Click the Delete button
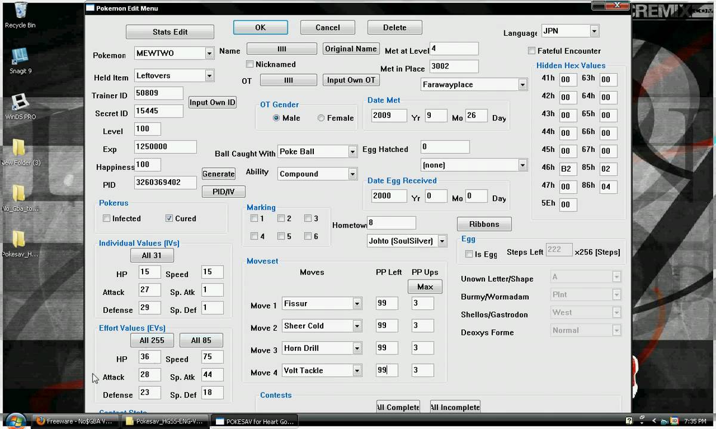 click(x=394, y=27)
